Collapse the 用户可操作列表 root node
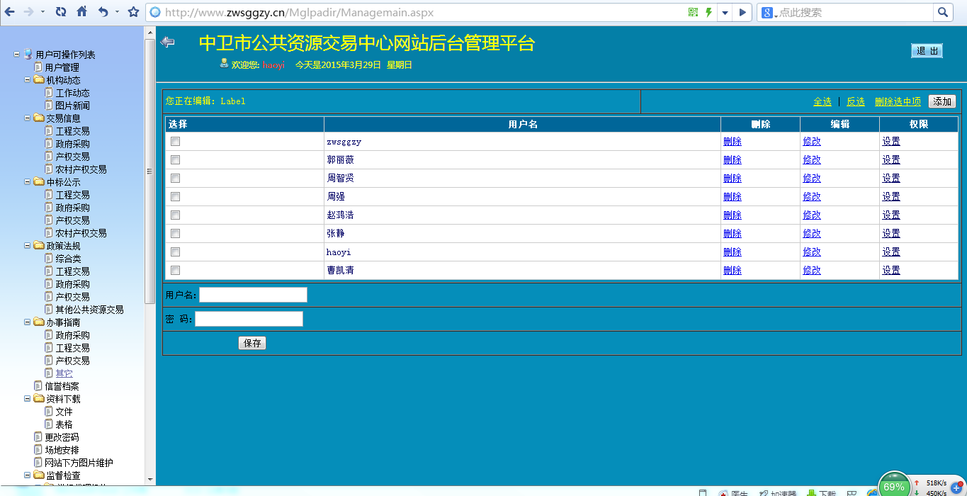967x496 pixels. click(x=16, y=55)
